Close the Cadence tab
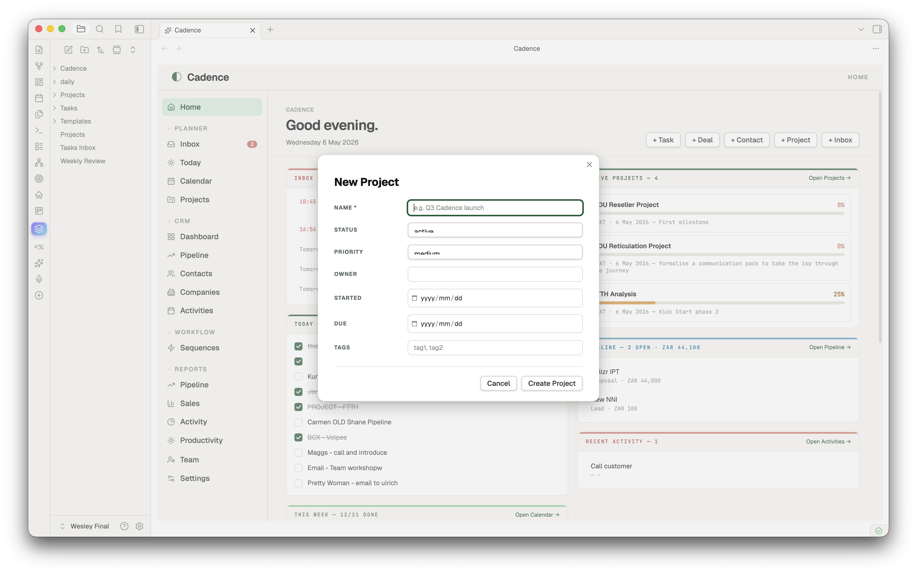Image resolution: width=917 pixels, height=574 pixels. [x=252, y=30]
